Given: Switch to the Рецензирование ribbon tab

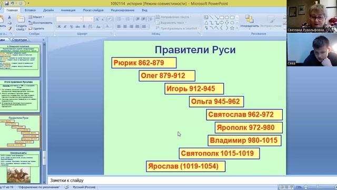Looking at the screenshot, I should 123,10.
